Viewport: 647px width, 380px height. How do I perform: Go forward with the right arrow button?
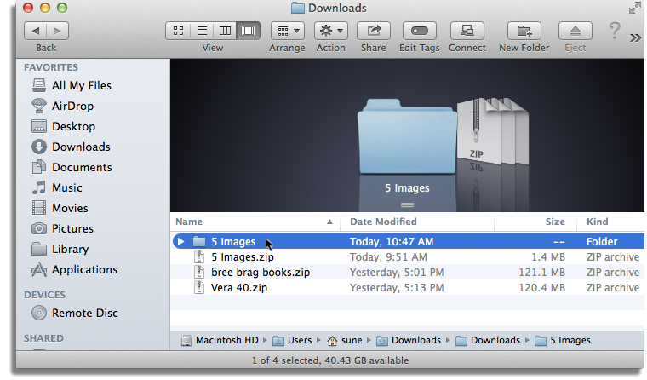pos(57,31)
